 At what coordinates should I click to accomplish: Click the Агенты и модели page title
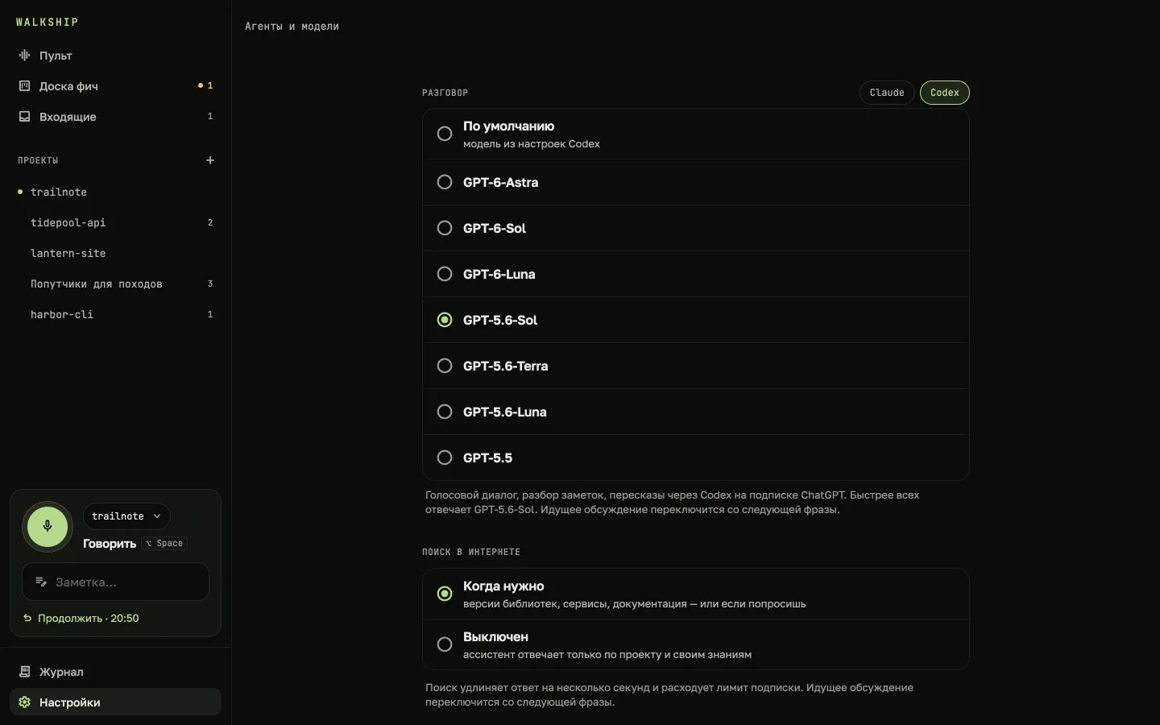[292, 27]
